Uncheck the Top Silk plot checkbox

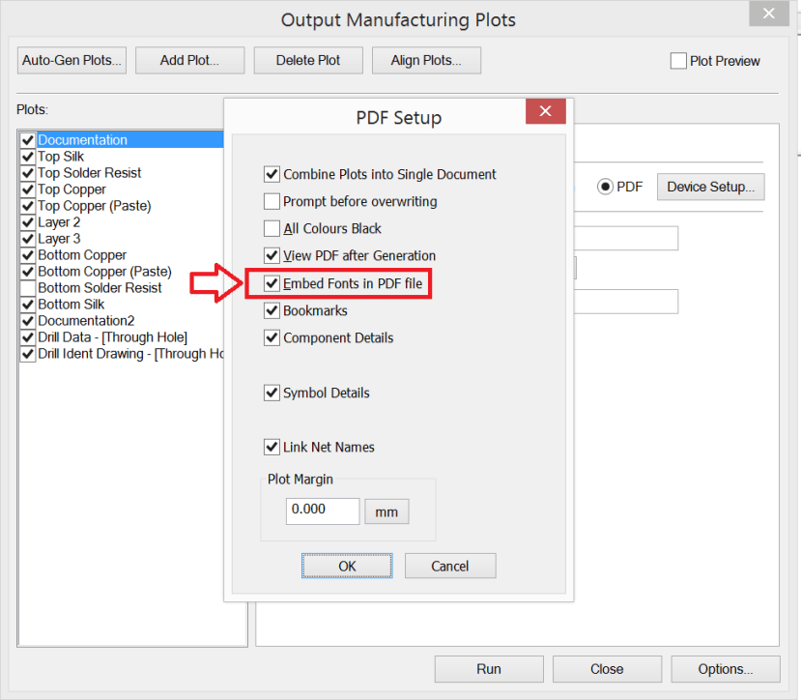(28, 157)
